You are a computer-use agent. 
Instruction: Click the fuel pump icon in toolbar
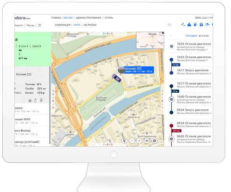coord(195,25)
